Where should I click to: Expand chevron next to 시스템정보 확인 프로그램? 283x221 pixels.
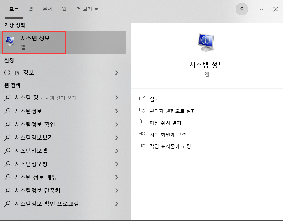[117, 204]
